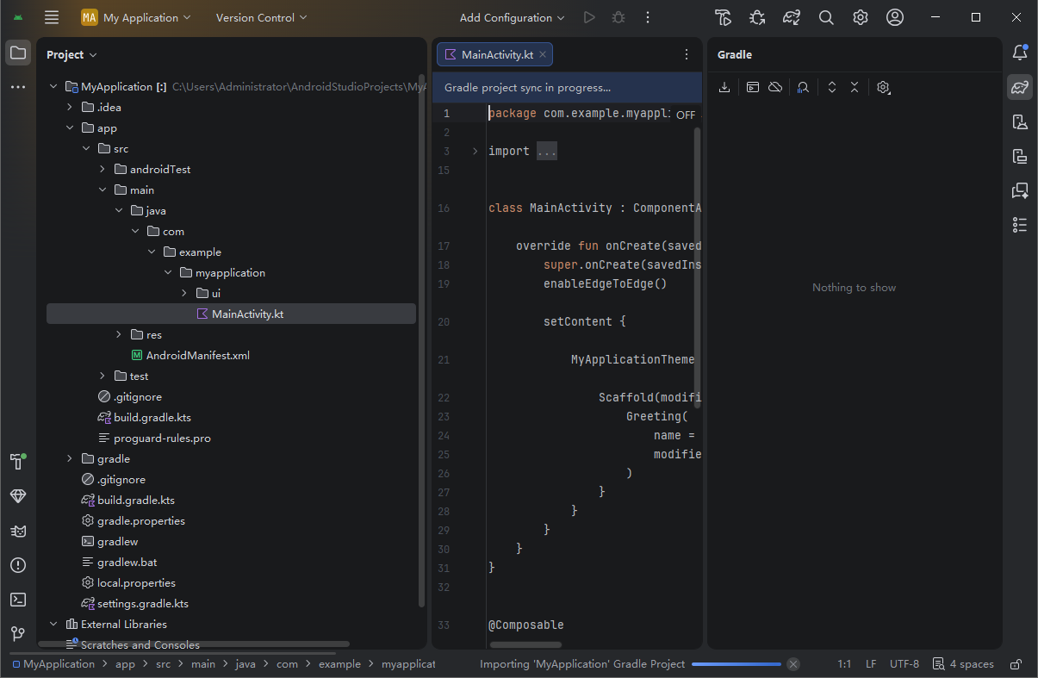This screenshot has width=1038, height=678.
Task: Open the Version Control dropdown
Action: tap(261, 17)
